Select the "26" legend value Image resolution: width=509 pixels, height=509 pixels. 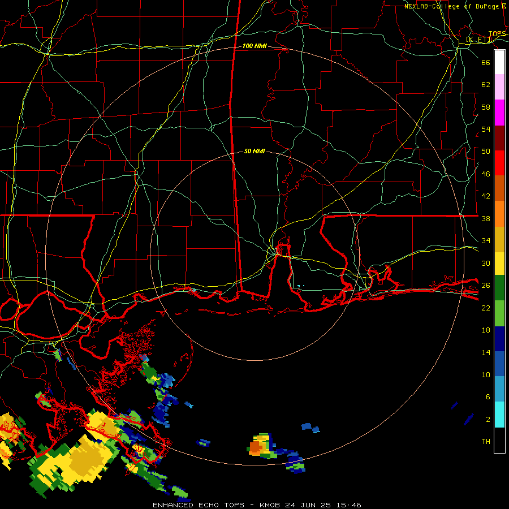pos(486,286)
